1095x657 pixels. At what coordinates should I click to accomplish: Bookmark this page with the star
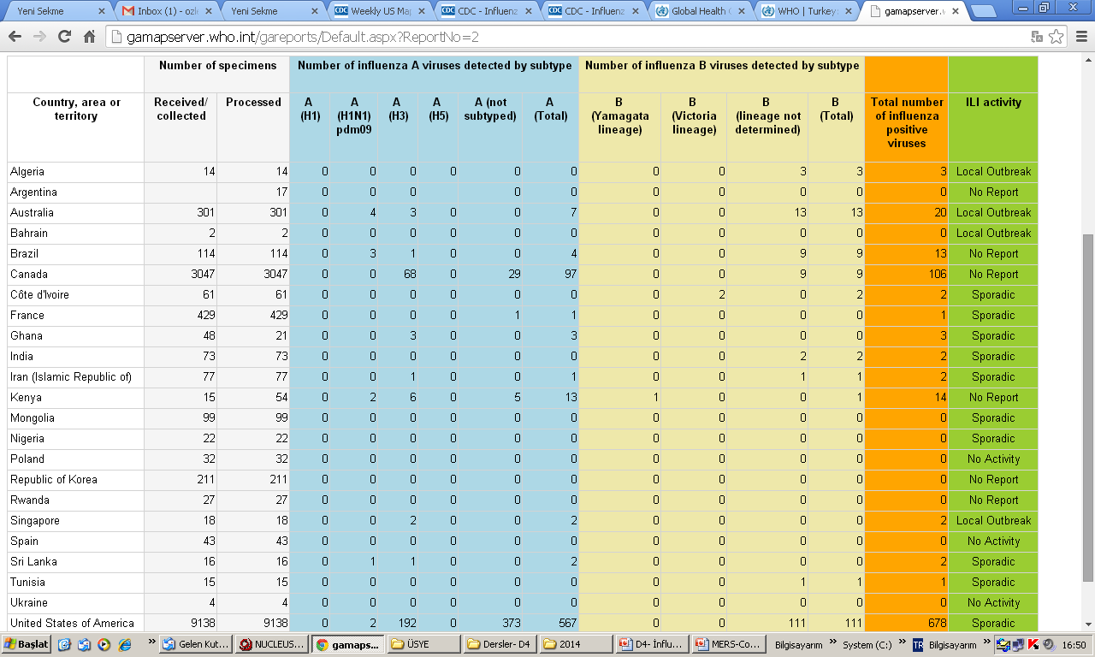click(1057, 37)
